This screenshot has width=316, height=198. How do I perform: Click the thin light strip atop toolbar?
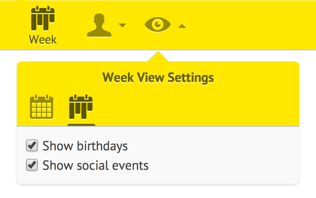(x=171, y=0)
